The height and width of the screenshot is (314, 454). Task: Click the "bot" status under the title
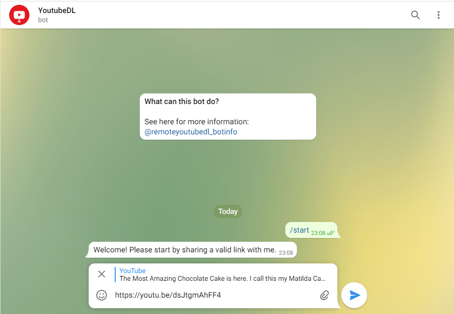point(43,20)
